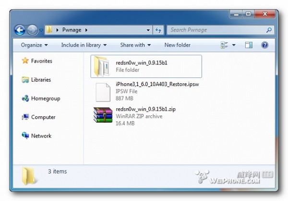Click the Back navigation arrow
Viewport: 288px width, 201px height.
pyautogui.click(x=20, y=30)
